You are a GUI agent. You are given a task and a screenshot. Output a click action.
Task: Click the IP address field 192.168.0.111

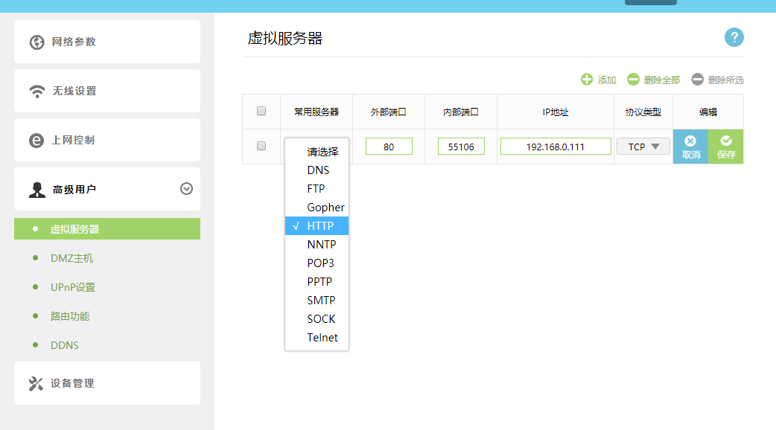pos(556,147)
